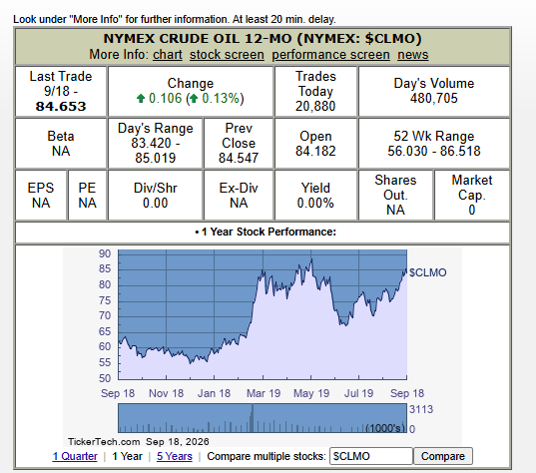Image resolution: width=536 pixels, height=473 pixels.
Task: Select the last trade price 84.653
Action: 61,107
